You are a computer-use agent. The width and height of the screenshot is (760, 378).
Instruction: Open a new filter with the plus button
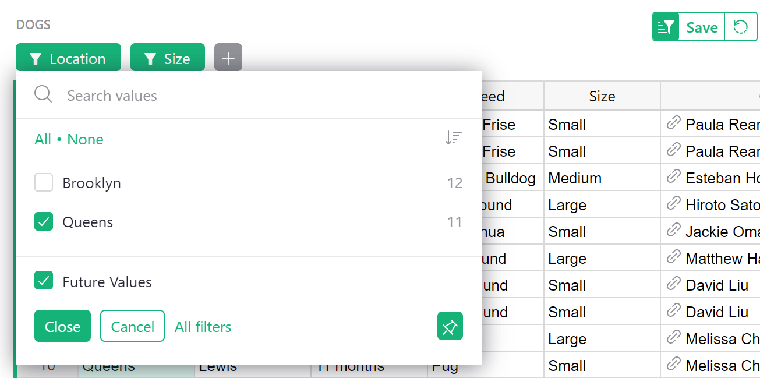click(228, 57)
